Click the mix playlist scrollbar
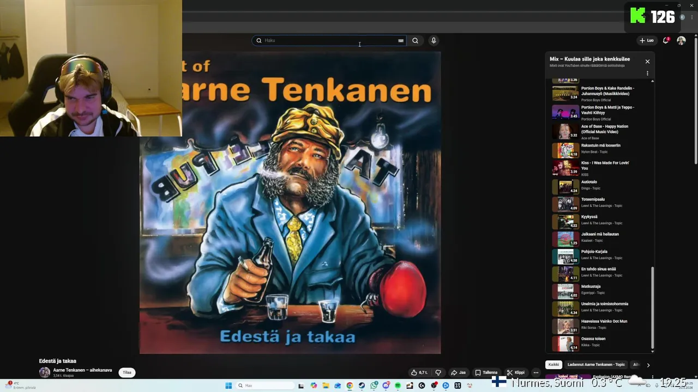 (653, 308)
